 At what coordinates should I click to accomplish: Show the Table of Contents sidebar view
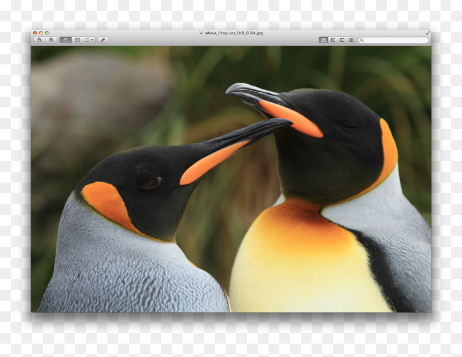pos(342,40)
